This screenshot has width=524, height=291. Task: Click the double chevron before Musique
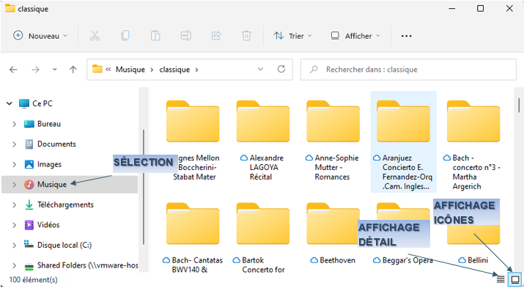(x=108, y=70)
